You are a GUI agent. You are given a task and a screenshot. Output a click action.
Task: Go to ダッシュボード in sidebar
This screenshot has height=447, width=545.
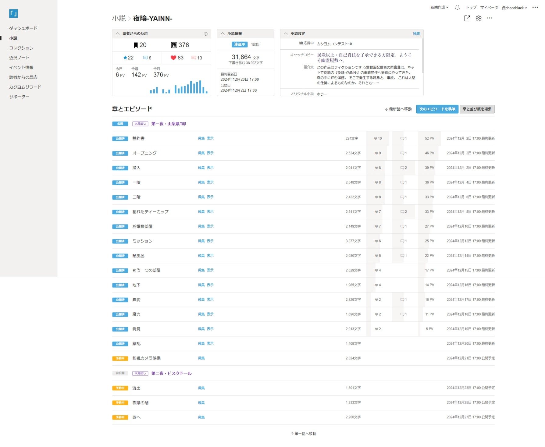(x=23, y=28)
